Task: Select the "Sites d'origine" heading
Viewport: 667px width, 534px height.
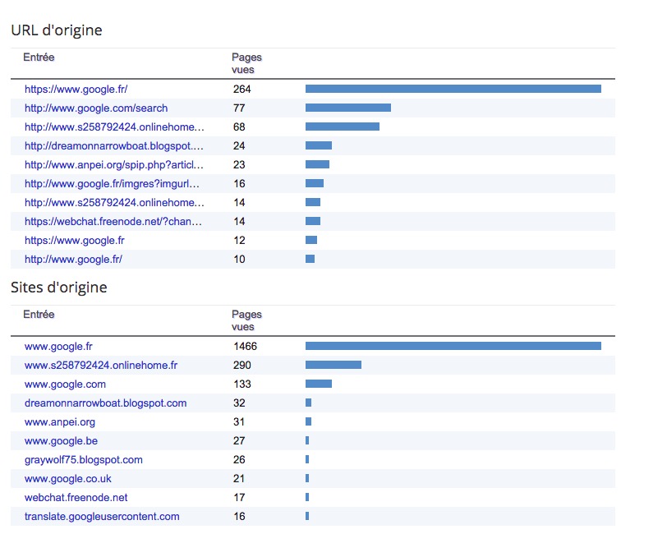Action: (58, 288)
